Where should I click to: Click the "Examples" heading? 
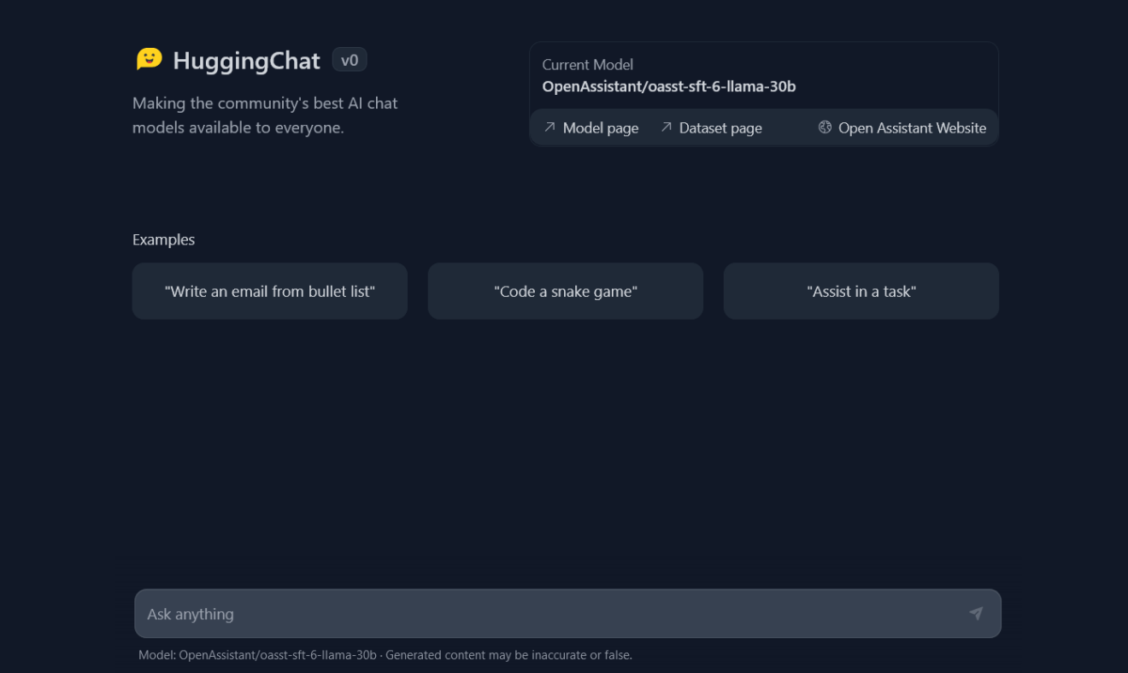163,239
